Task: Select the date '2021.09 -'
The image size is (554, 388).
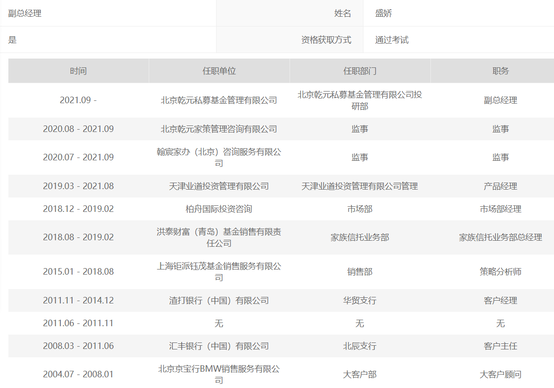Action: click(x=78, y=100)
